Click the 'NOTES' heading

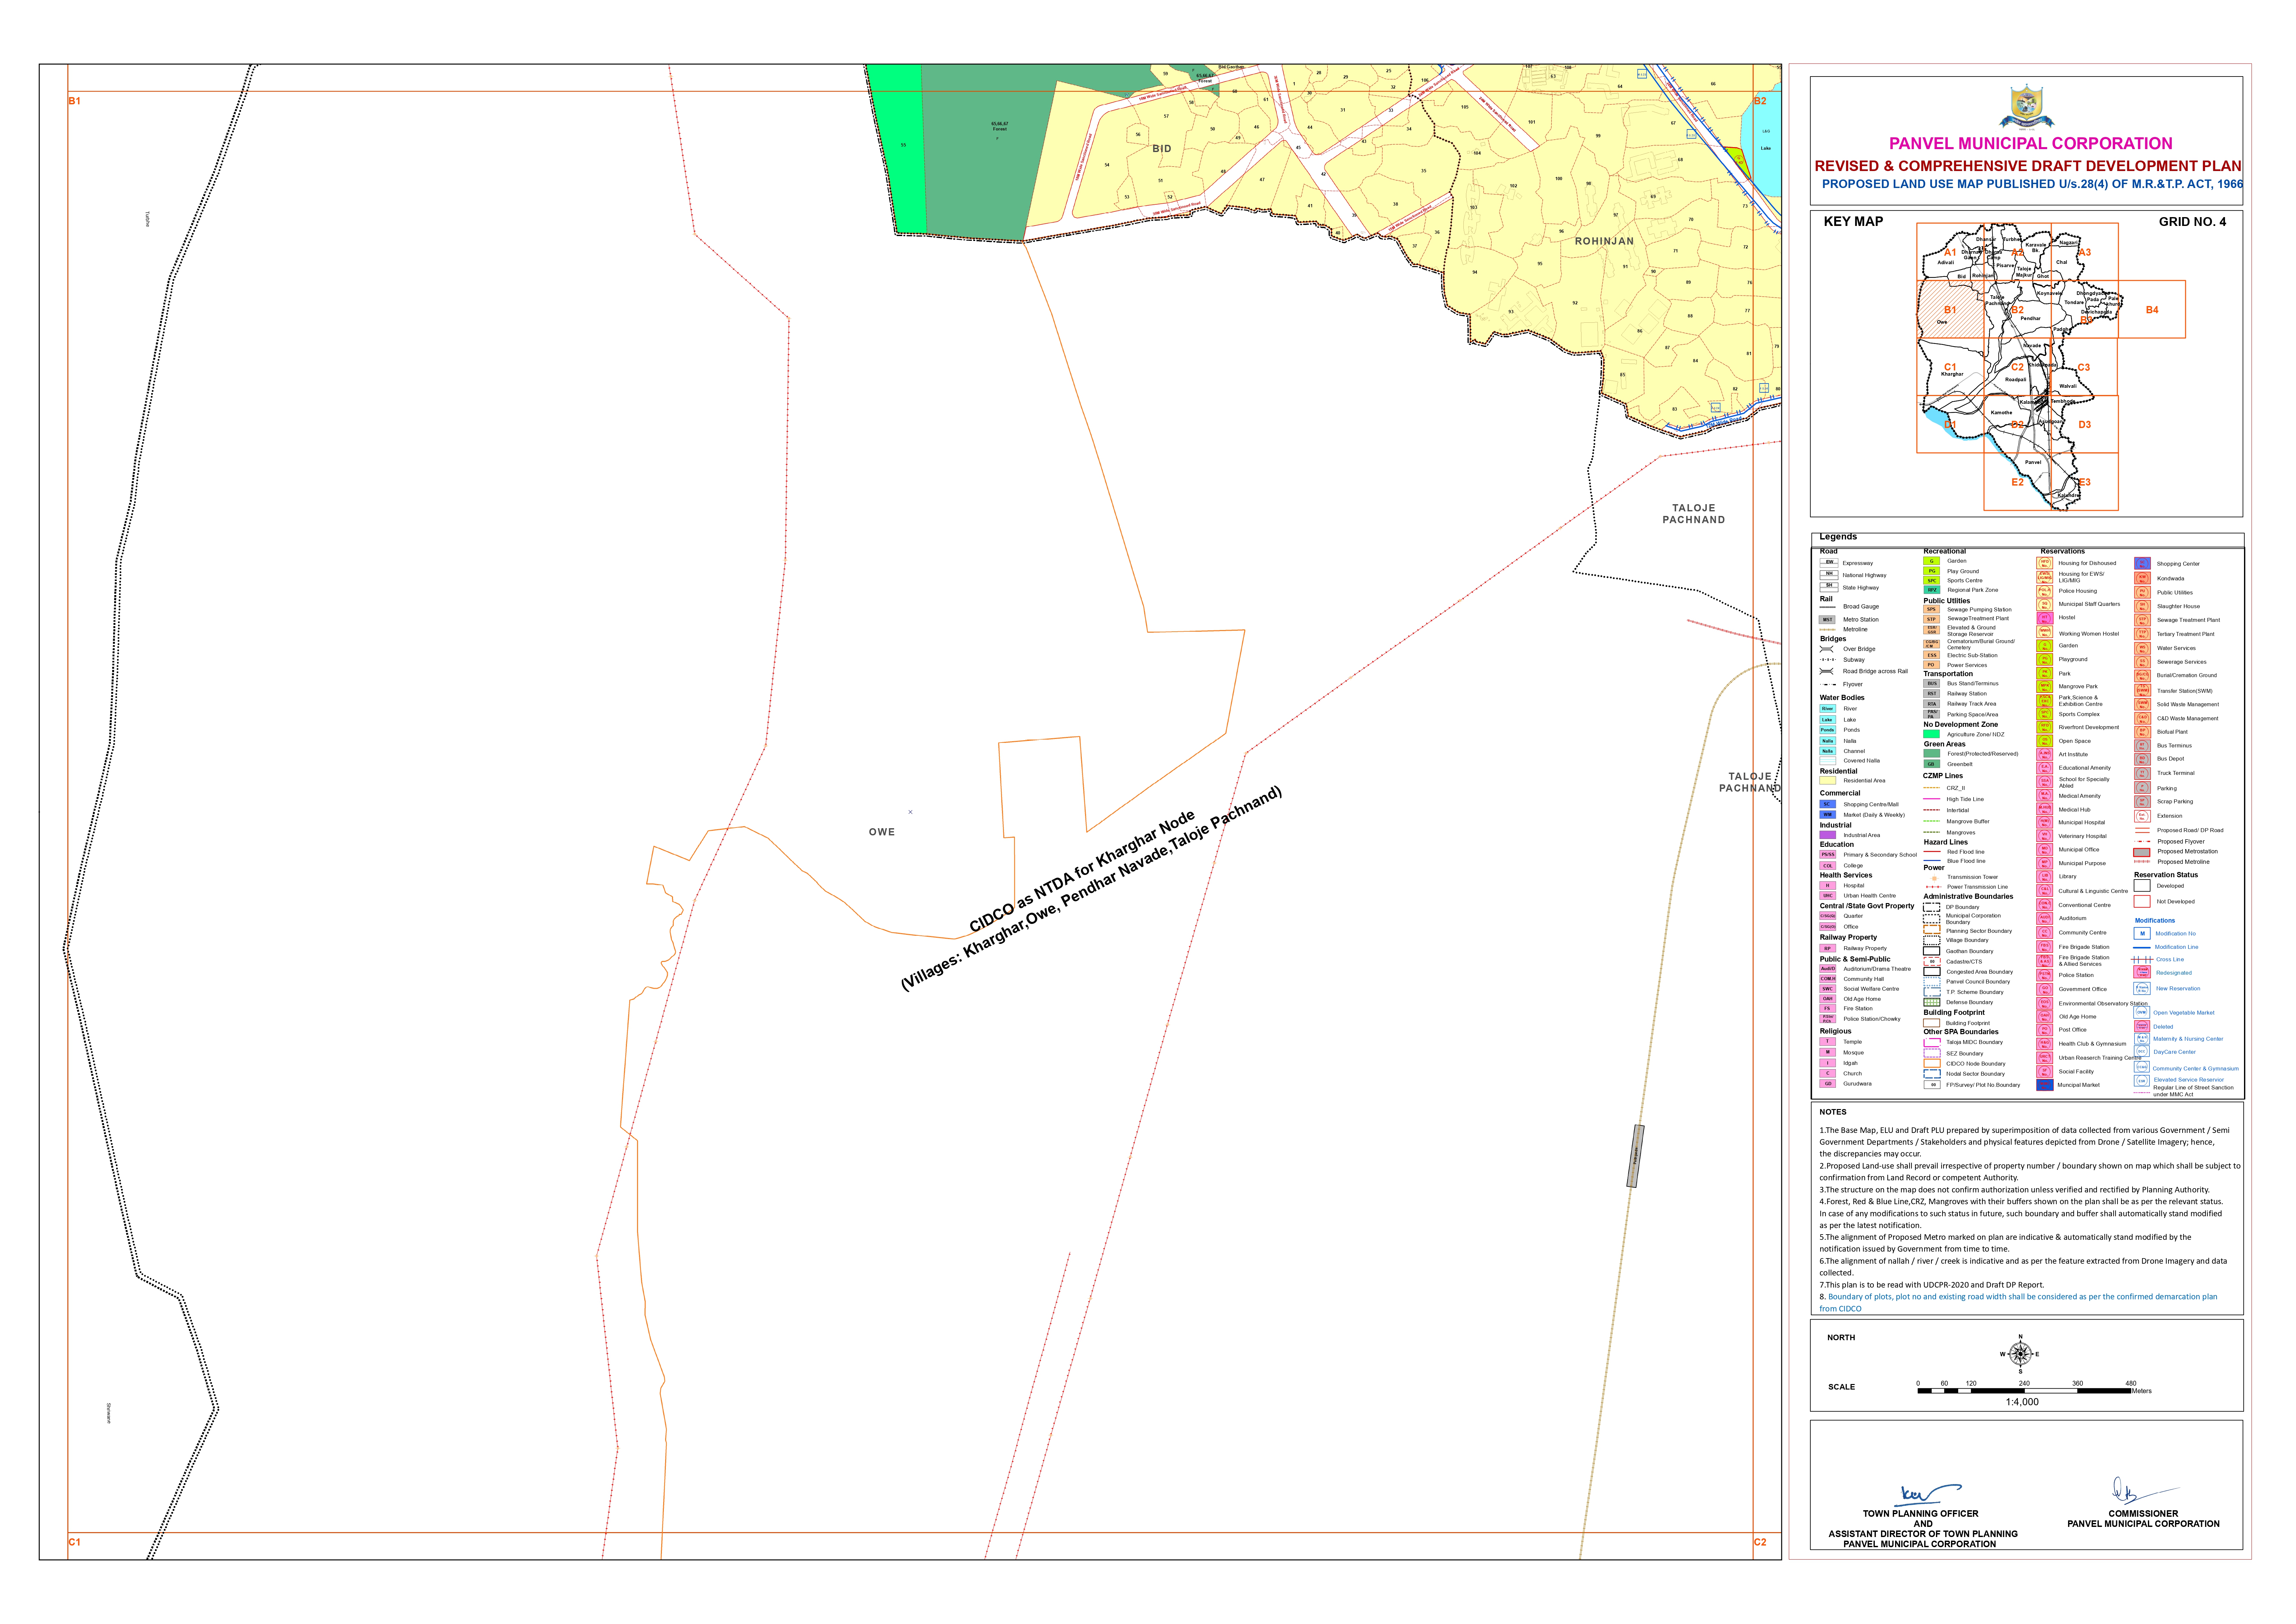(x=1833, y=1112)
